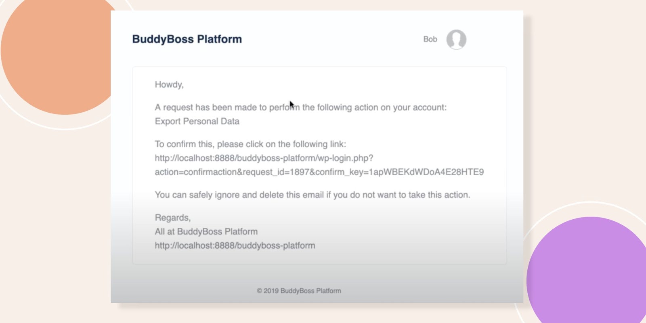Click 'All at BuddyBoss Platform' signature
The width and height of the screenshot is (646, 323).
pyautogui.click(x=206, y=232)
